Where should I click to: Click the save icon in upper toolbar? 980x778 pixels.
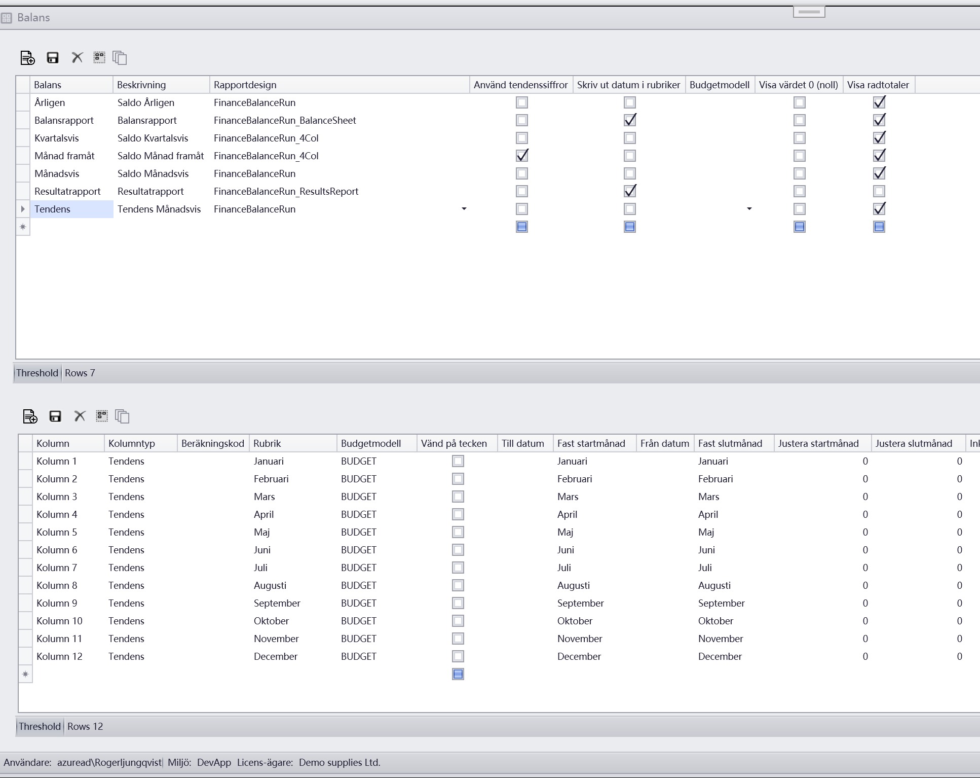click(x=53, y=58)
